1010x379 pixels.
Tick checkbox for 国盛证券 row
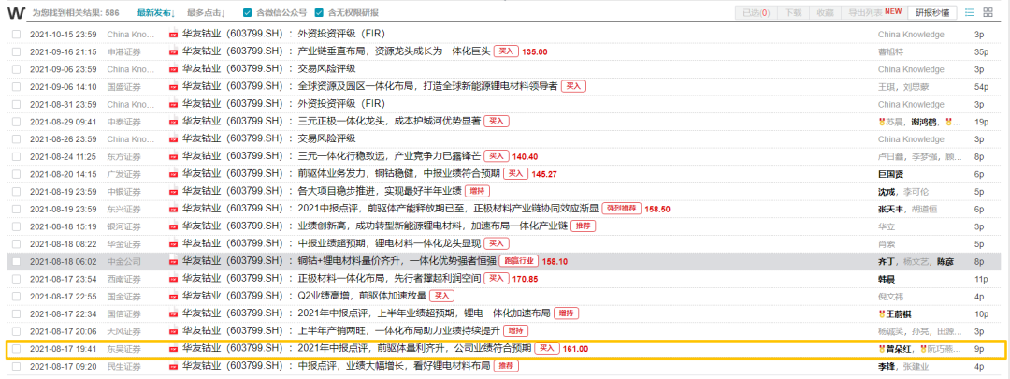(16, 86)
